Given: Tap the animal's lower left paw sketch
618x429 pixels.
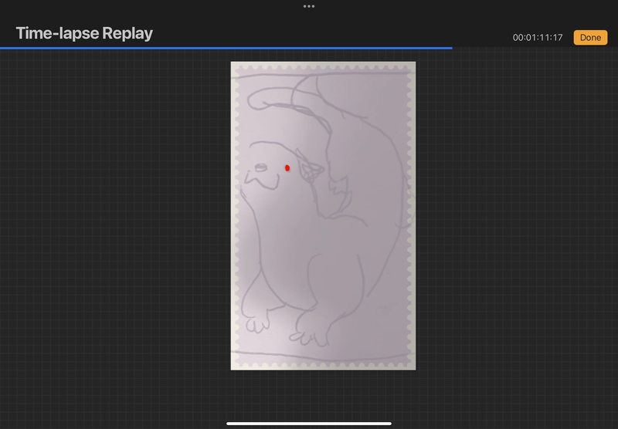Looking at the screenshot, I should [x=258, y=316].
